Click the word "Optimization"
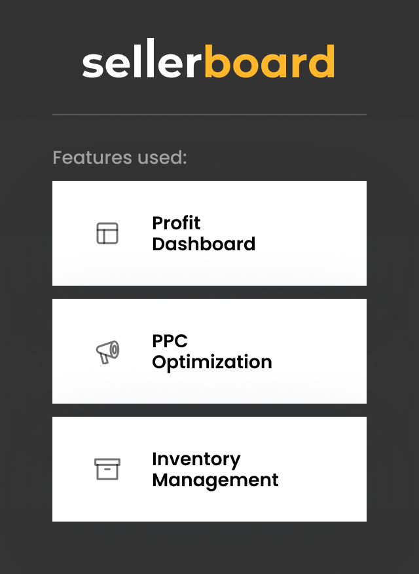419x574 pixels. click(211, 362)
